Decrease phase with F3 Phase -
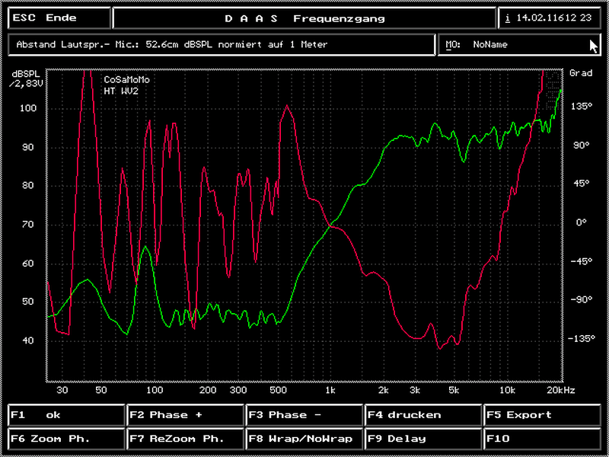Image resolution: width=609 pixels, height=457 pixels. pos(304,415)
